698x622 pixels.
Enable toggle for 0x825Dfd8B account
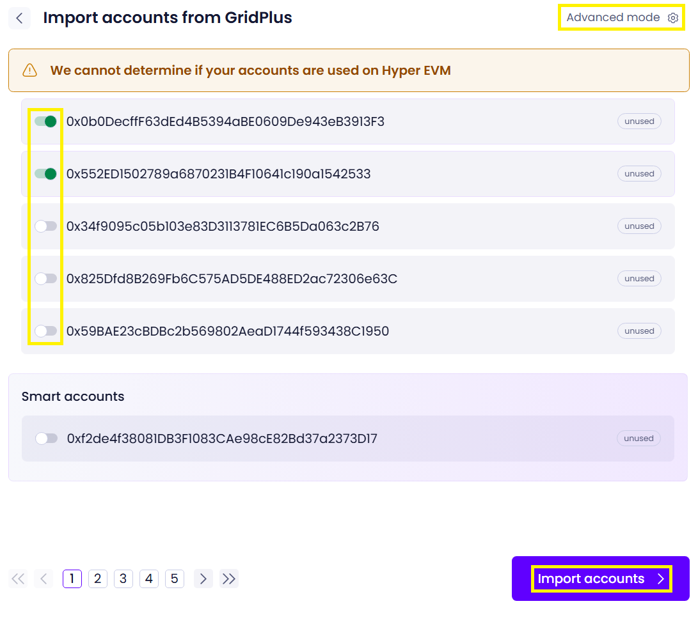pyautogui.click(x=46, y=279)
